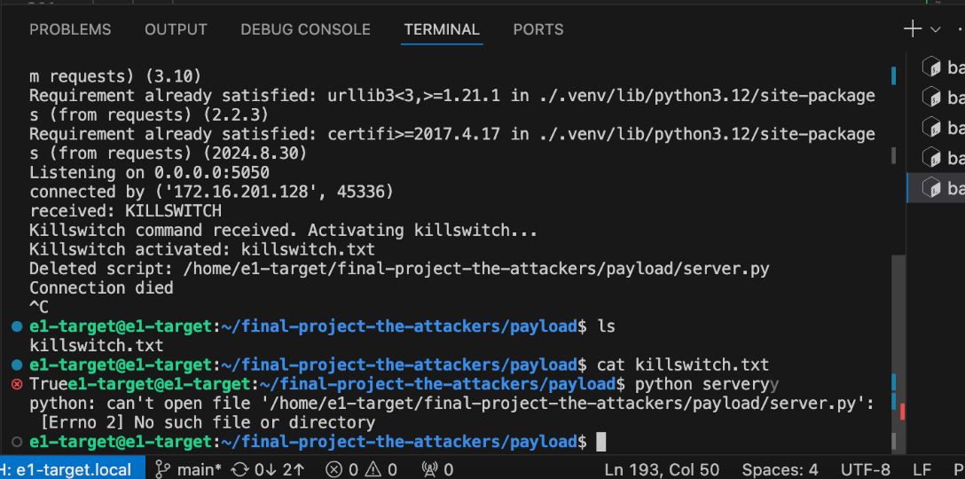Screen dimensions: 965x479
Task: Select the UTF-8 encoding indicator
Action: point(865,469)
